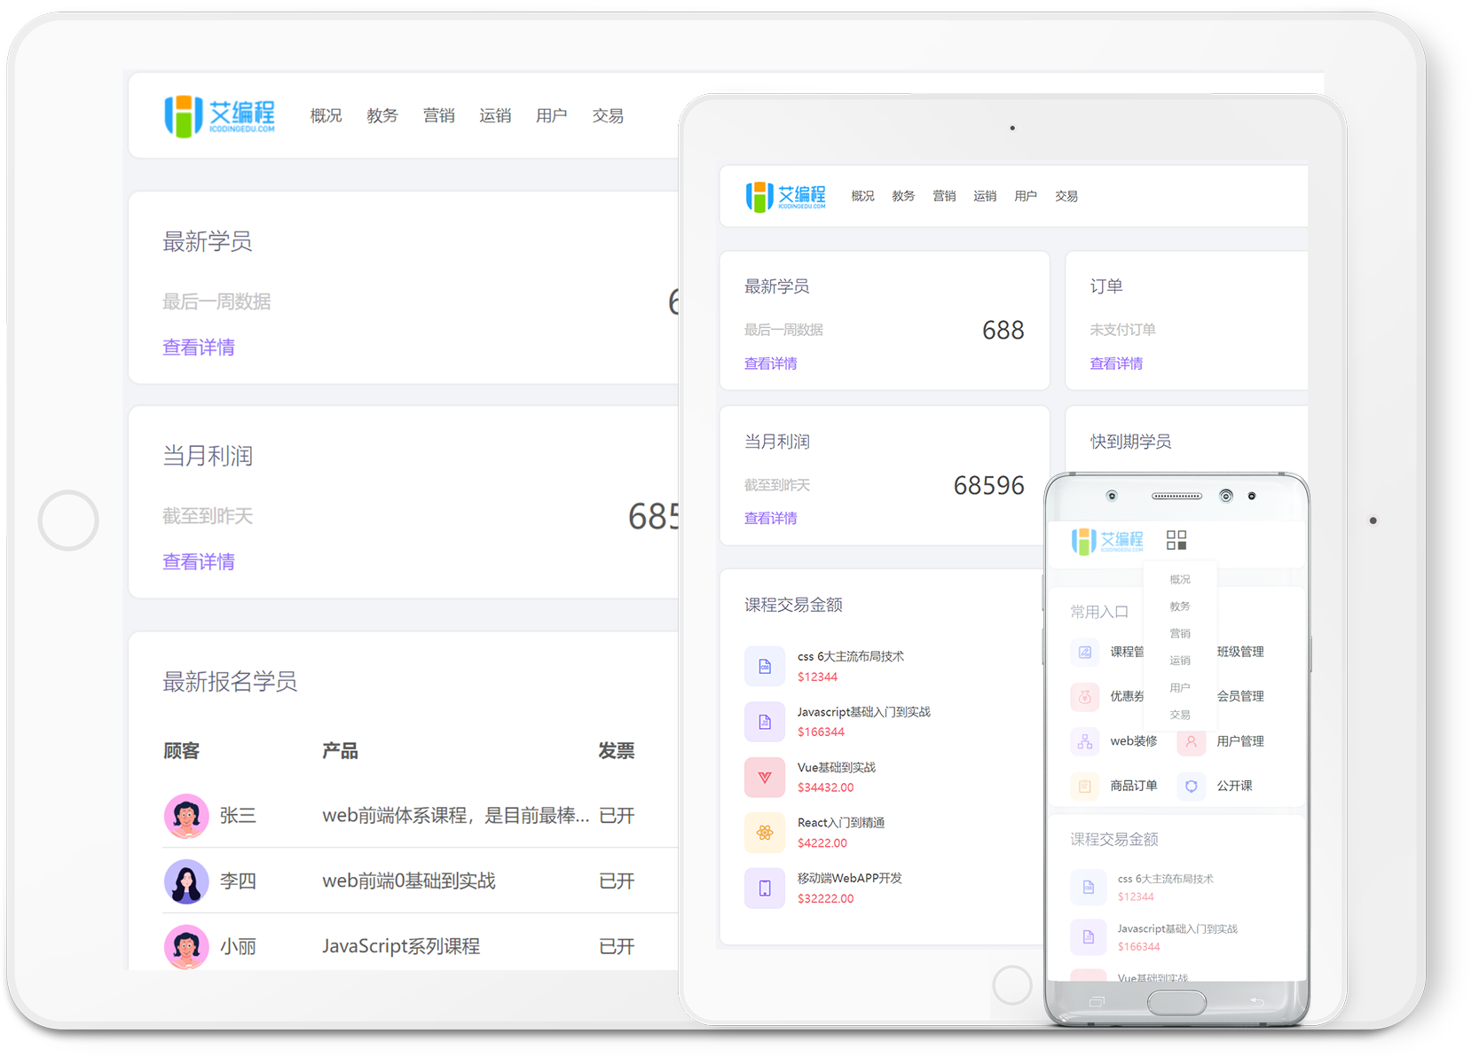Click the 商品订单 icon on the phone

coord(1085,786)
